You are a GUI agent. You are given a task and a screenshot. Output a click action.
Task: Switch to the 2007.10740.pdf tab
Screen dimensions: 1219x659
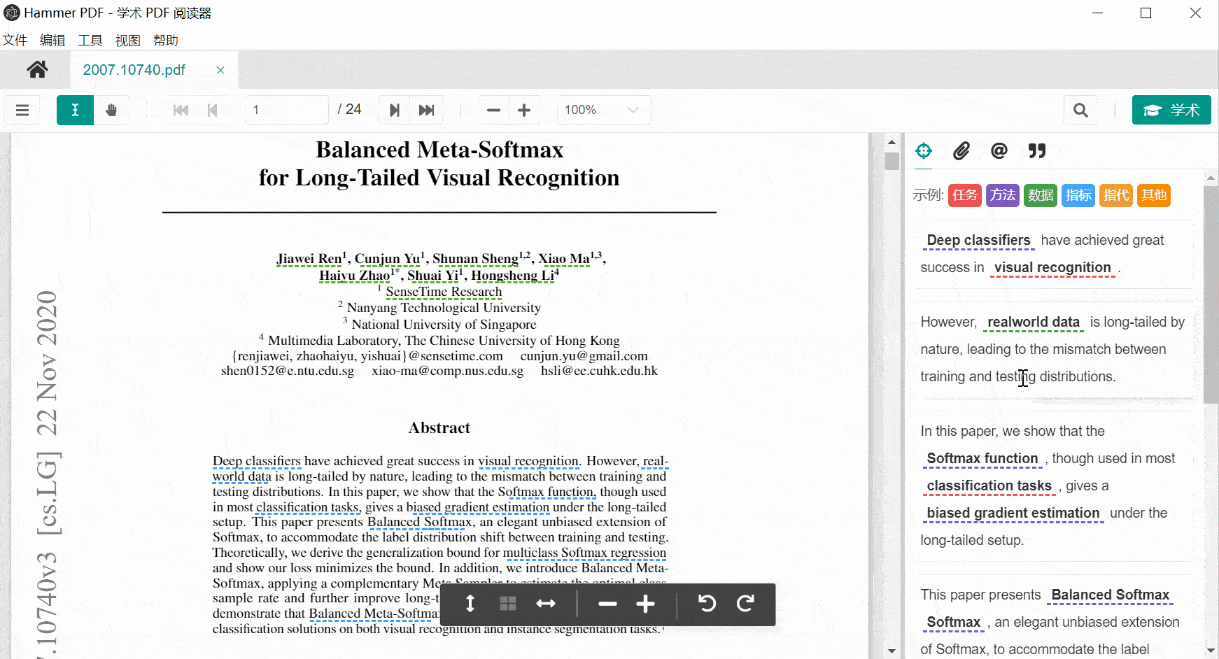(x=134, y=70)
